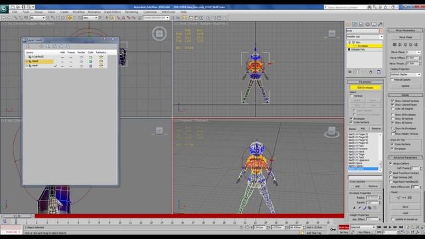The image size is (425, 239).
Task: Open the Modifier List dropdown
Action: click(x=365, y=37)
